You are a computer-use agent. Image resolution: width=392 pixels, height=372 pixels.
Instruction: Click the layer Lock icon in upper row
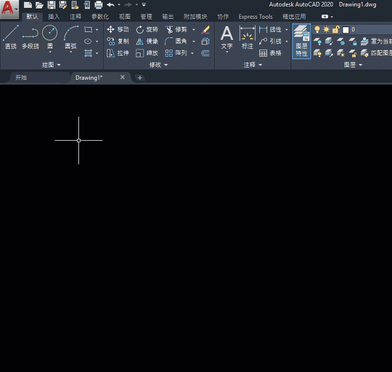pyautogui.click(x=353, y=41)
